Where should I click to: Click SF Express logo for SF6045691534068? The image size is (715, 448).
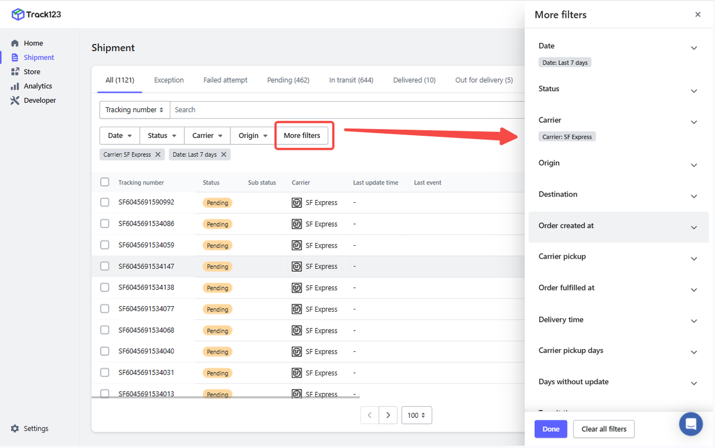click(x=297, y=330)
